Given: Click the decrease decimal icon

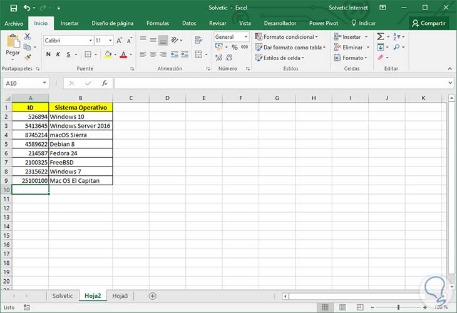Looking at the screenshot, I should point(229,58).
